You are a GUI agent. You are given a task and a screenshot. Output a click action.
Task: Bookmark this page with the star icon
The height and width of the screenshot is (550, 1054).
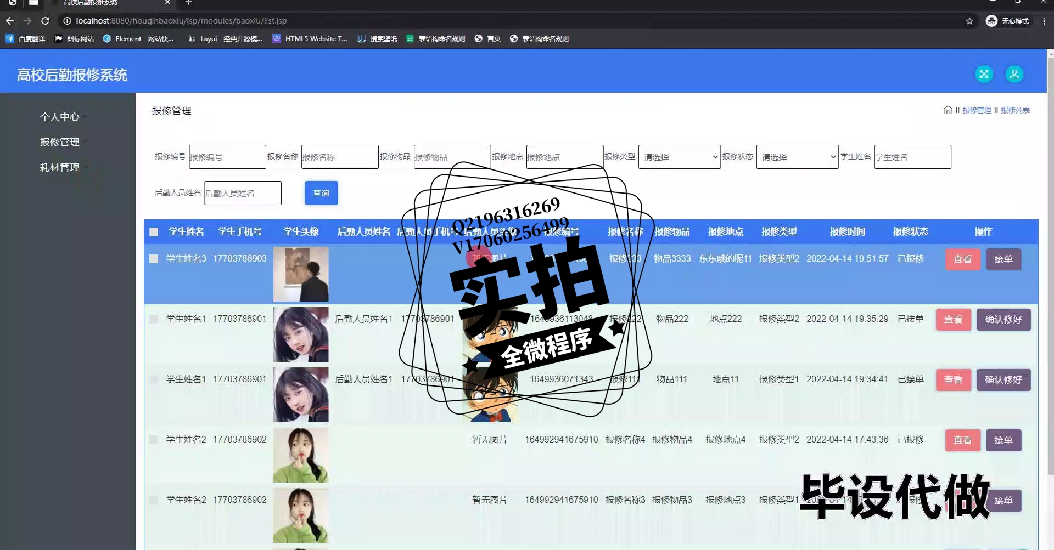[x=969, y=21]
